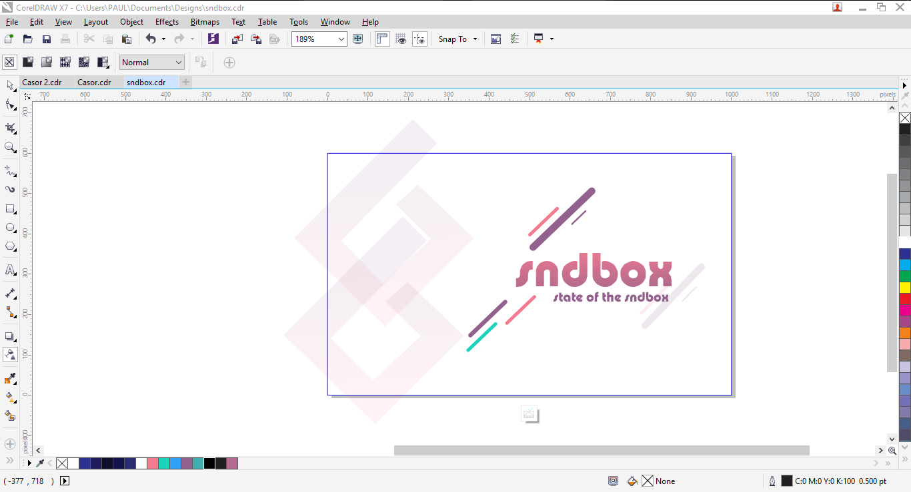Toggle Show rulers

(382, 39)
